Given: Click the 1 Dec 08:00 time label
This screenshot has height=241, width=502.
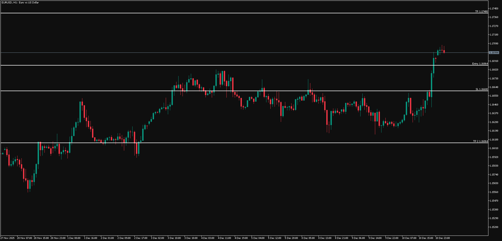Looking at the screenshot, I should click(x=74, y=238).
